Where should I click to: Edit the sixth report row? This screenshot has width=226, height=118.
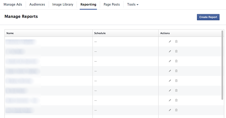170,91
